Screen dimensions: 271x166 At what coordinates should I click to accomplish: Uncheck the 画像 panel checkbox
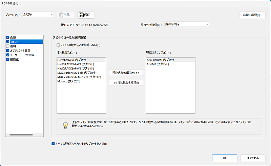(8, 37)
